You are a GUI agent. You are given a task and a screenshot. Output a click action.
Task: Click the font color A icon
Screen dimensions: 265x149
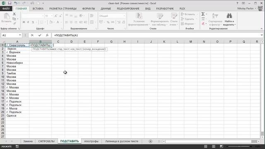tap(58, 22)
